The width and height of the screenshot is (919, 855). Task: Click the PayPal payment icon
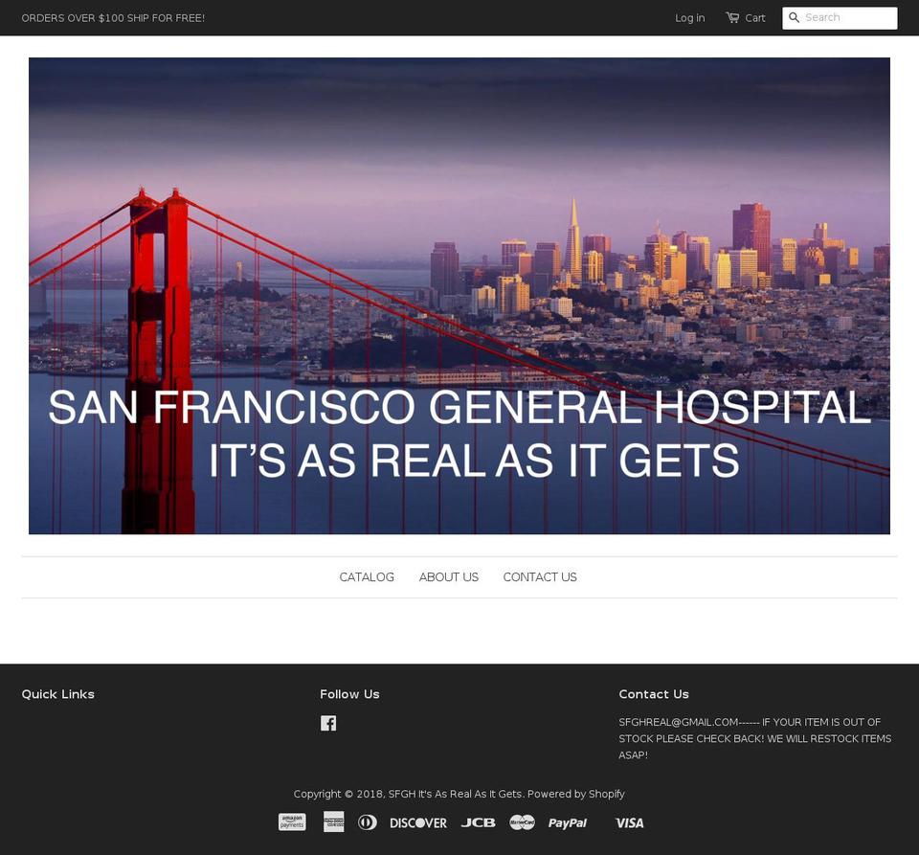(x=568, y=822)
